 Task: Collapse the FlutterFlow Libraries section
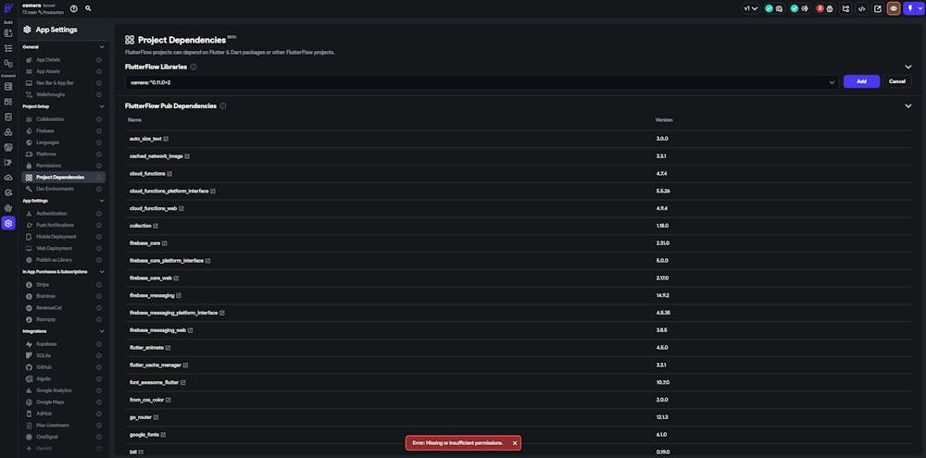tap(908, 68)
